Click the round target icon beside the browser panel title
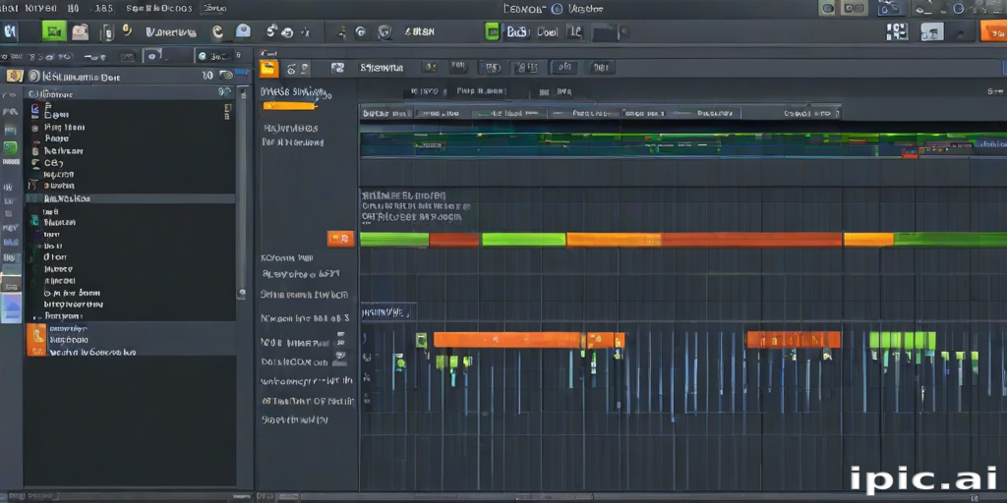 33,76
